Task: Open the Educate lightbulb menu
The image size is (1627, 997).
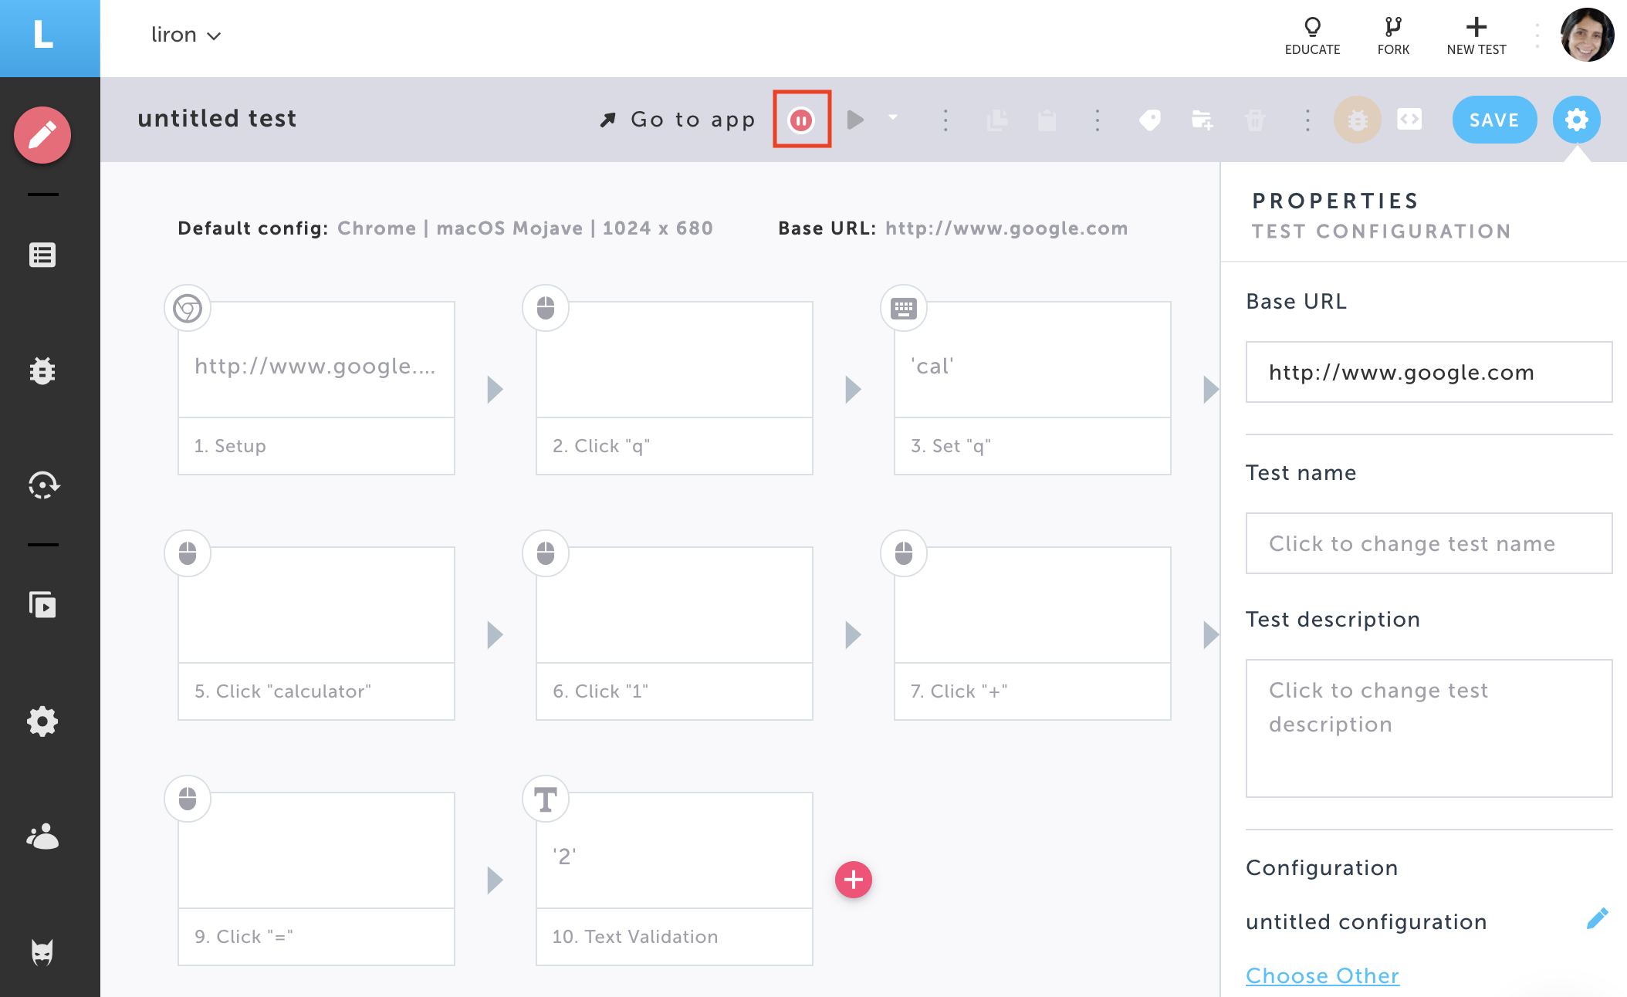Action: (1312, 36)
